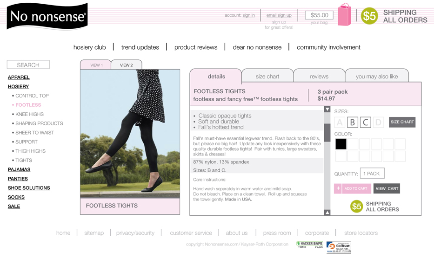Screen dimensions: 434x258
Task: Open the 1 PACK quantity selector
Action: 372,173
